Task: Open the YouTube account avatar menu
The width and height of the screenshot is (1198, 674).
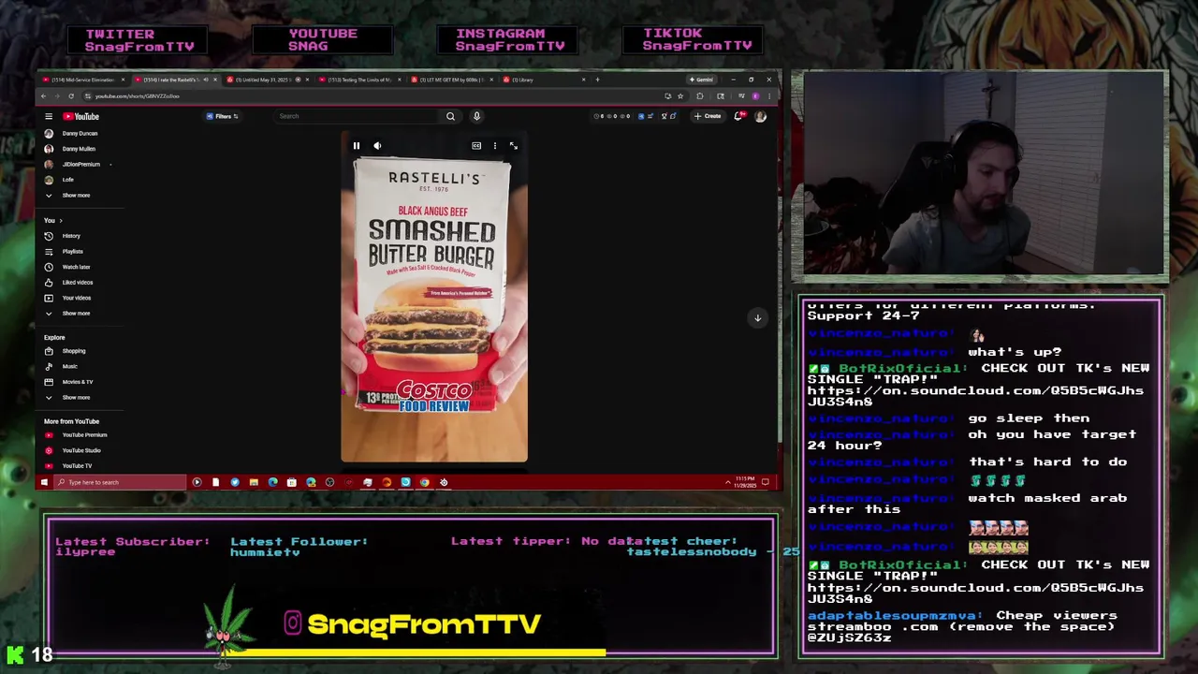Action: pos(760,116)
